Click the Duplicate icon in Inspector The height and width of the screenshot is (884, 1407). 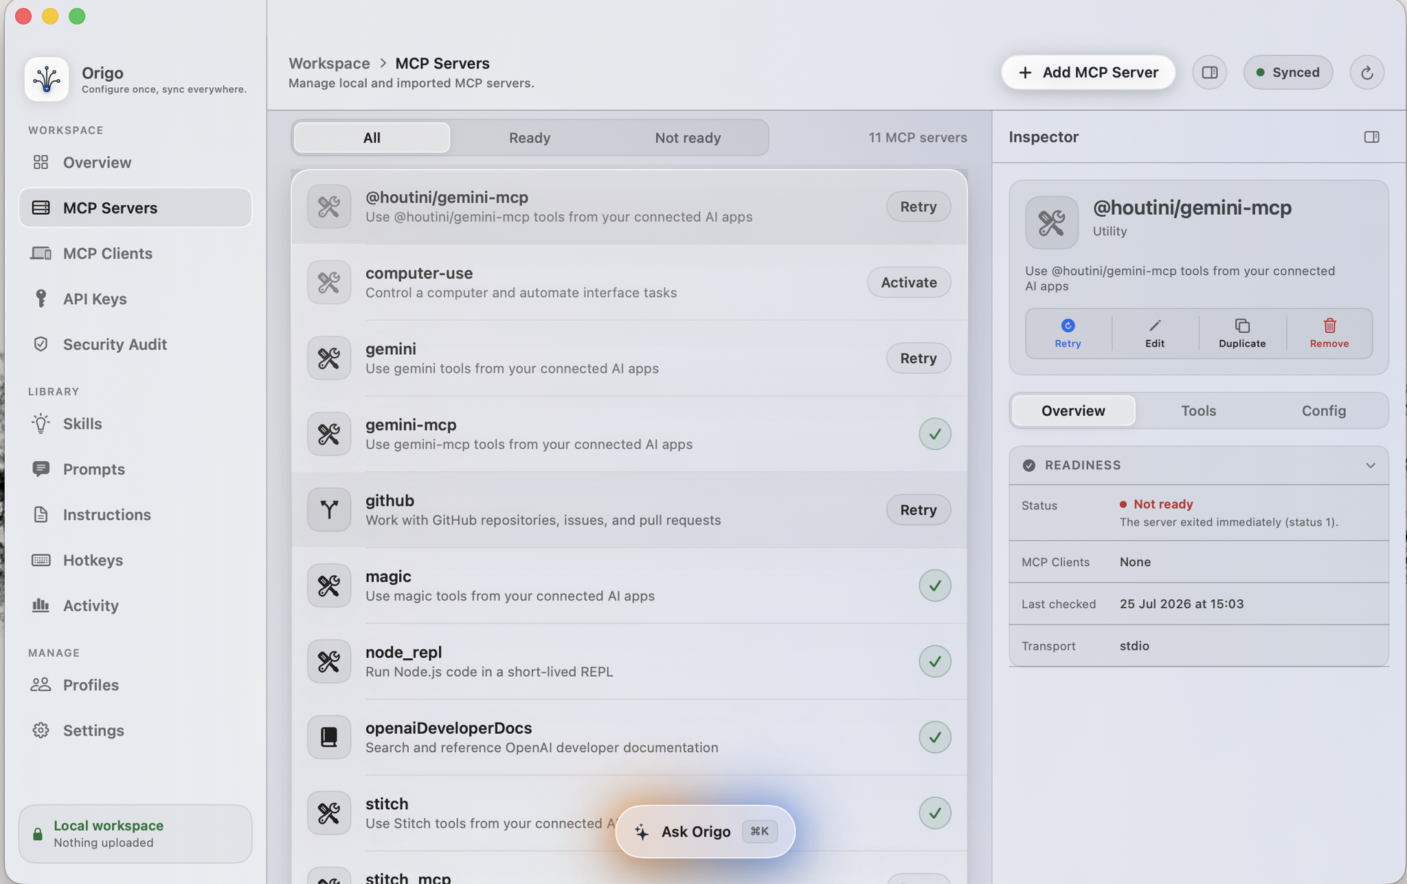point(1242,325)
